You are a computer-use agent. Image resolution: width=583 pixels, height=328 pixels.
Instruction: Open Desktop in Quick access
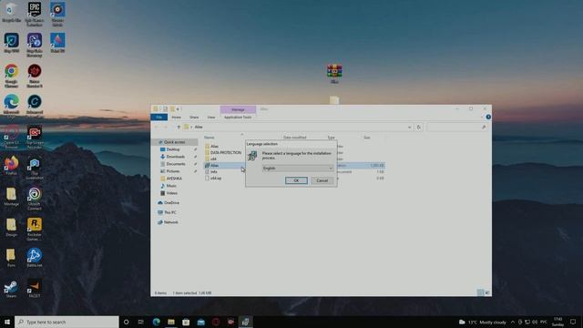coord(173,149)
